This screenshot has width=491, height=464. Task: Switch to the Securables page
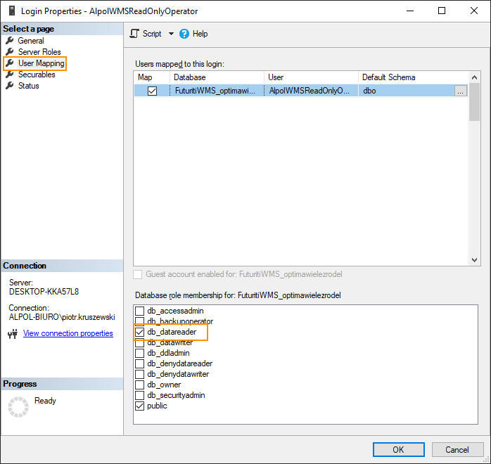tap(37, 75)
